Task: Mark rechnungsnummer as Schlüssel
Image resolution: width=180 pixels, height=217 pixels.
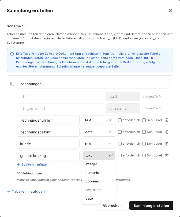Action: (x=144, y=120)
